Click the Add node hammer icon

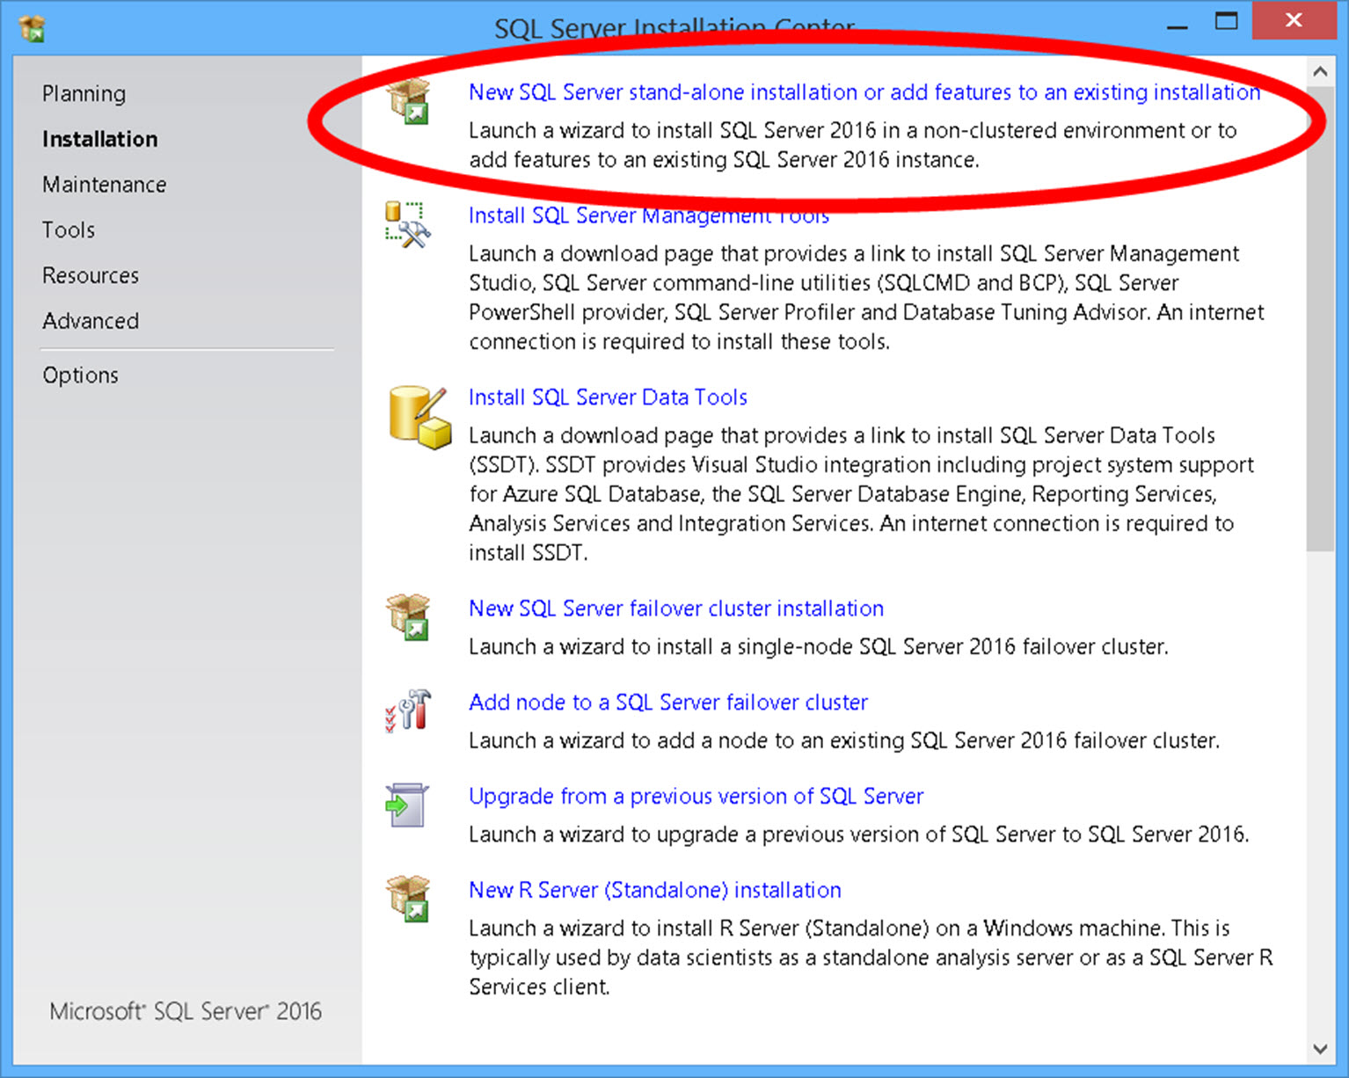(x=408, y=710)
